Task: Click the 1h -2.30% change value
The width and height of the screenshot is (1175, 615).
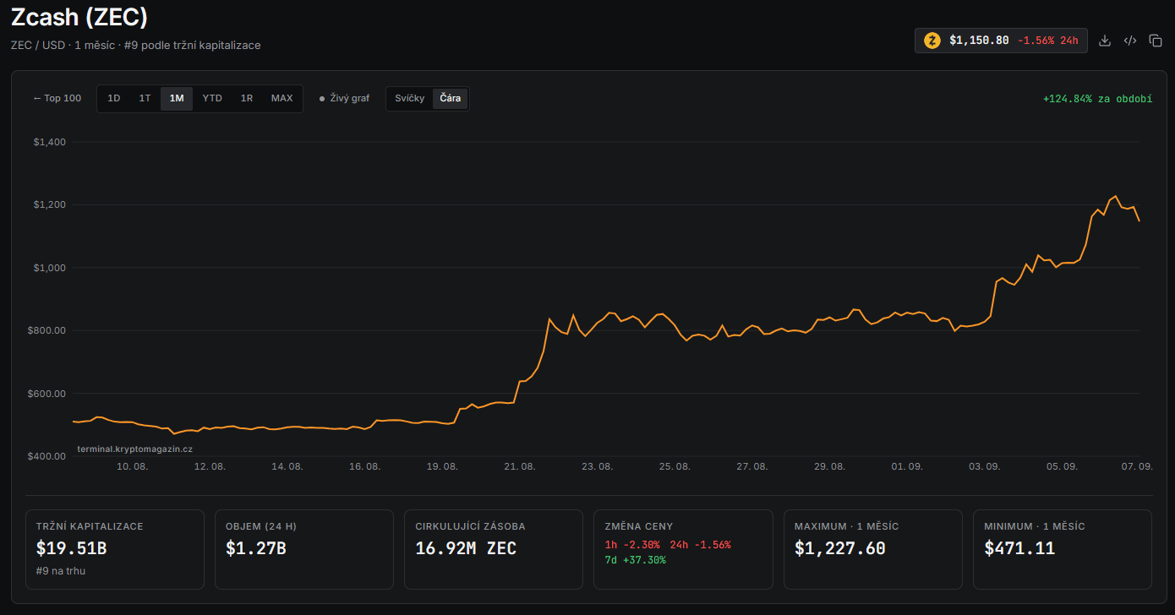Action: pyautogui.click(x=634, y=545)
